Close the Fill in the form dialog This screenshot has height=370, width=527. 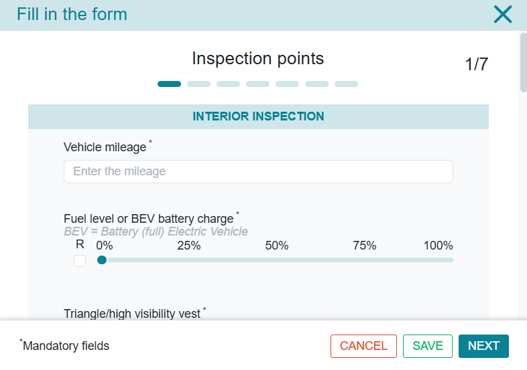(x=502, y=14)
